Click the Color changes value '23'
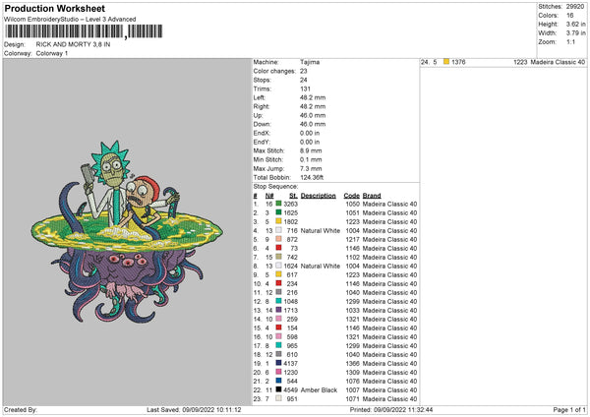The image size is (590, 417). 303,71
